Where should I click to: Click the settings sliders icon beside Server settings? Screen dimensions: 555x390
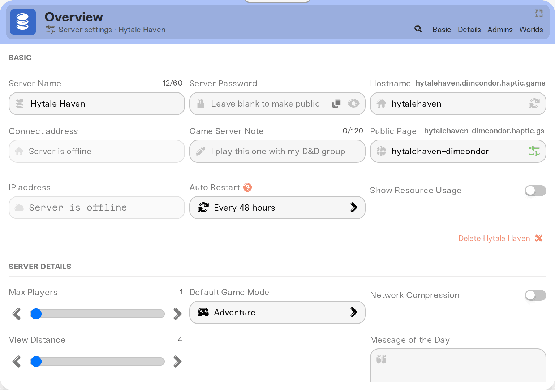pyautogui.click(x=50, y=30)
